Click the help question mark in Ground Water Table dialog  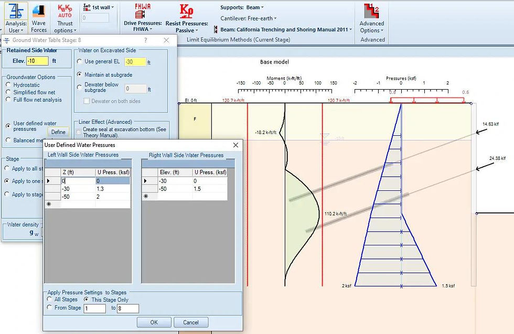pyautogui.click(x=146, y=40)
